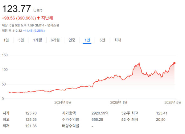Image resolution: width=185 pixels, height=134 pixels.
Task: Click the 폐장: 5월 5일 timestamp text
Action: click(23, 25)
